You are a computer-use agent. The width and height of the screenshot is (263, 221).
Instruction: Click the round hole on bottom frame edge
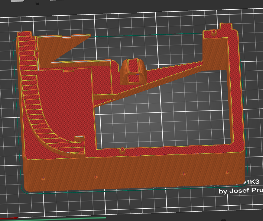pyautogui.click(x=122, y=150)
